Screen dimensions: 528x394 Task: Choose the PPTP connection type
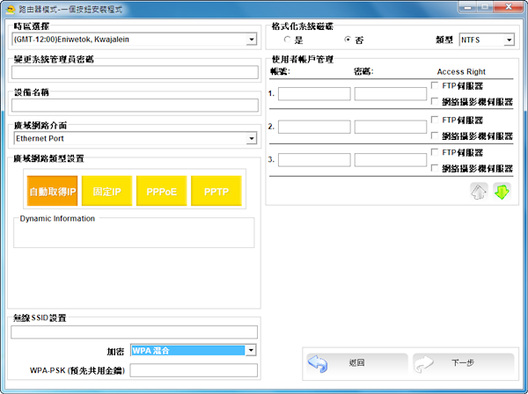(216, 191)
